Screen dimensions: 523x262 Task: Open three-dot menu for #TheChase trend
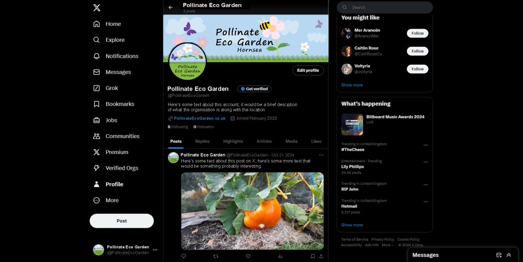[x=425, y=145]
